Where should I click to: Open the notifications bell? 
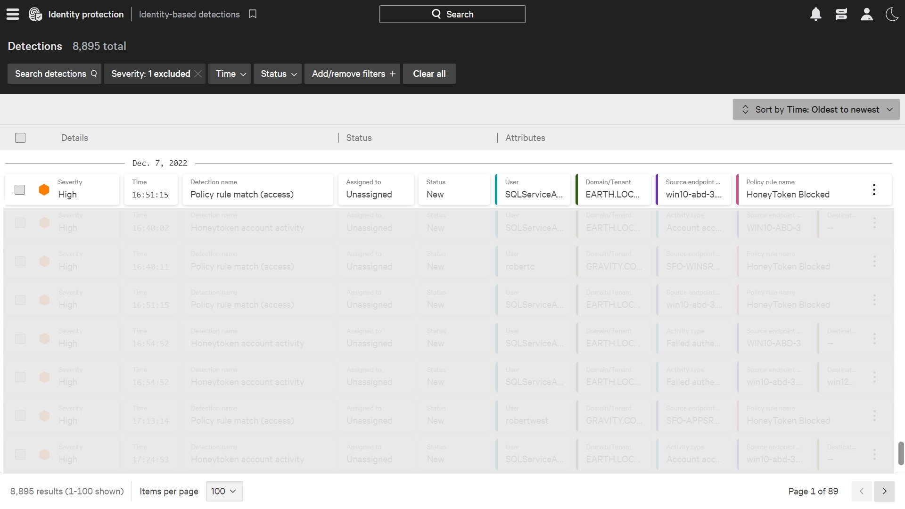click(816, 14)
